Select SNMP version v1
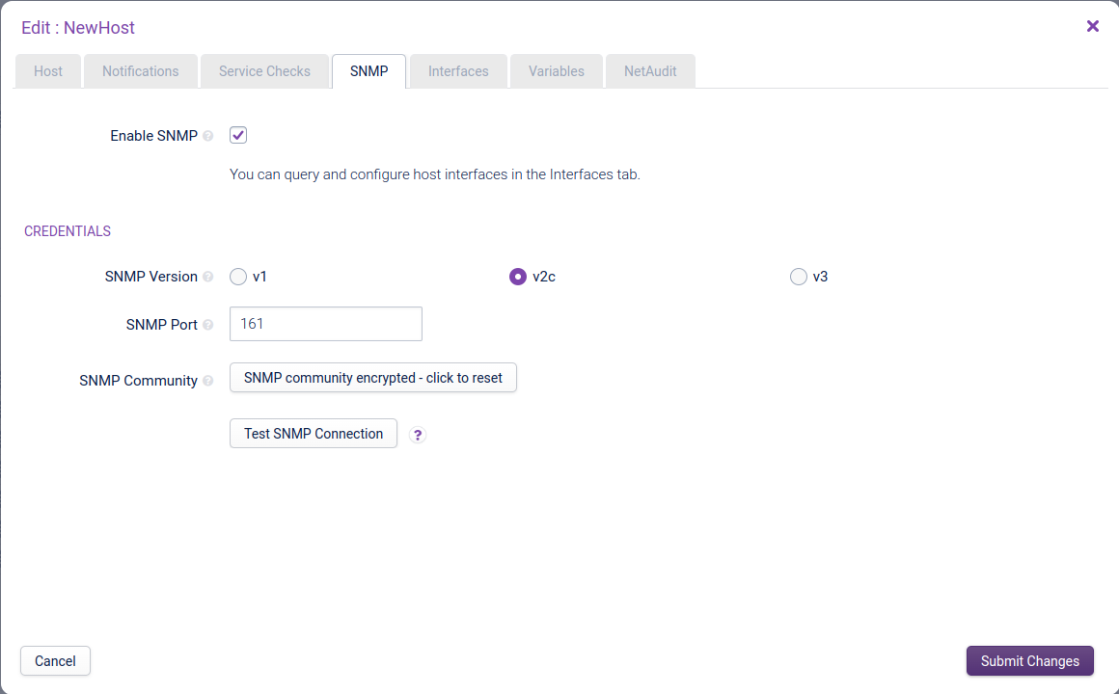 pyautogui.click(x=238, y=277)
